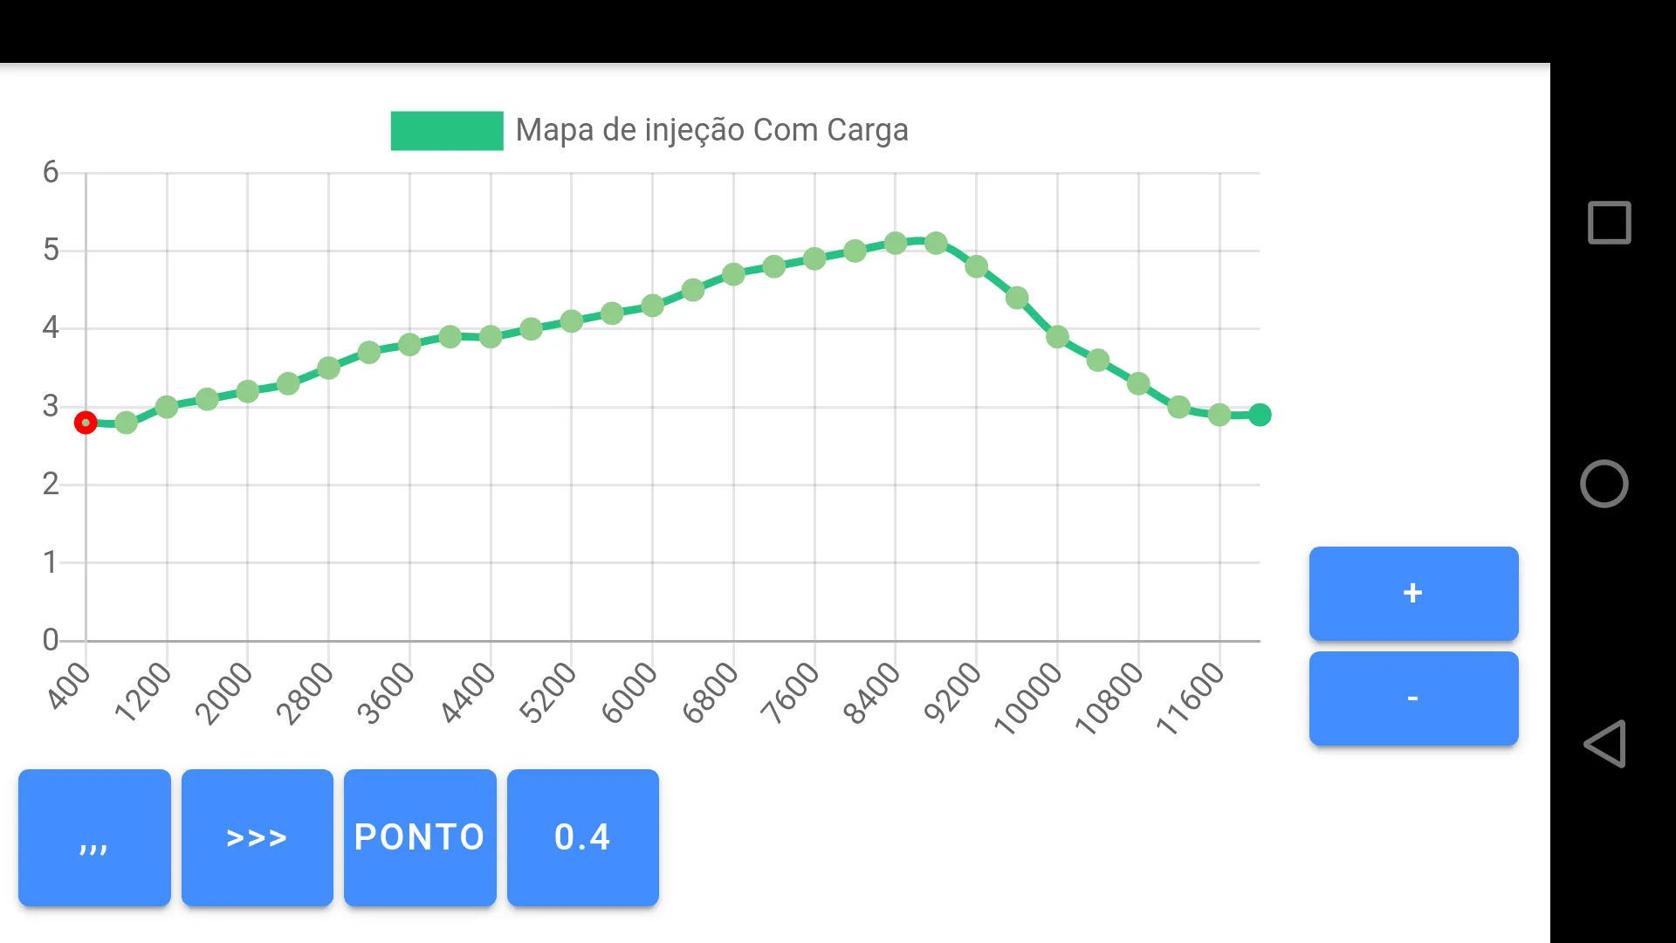This screenshot has height=943, width=1676.
Task: Click the + button to increase value
Action: tap(1413, 594)
